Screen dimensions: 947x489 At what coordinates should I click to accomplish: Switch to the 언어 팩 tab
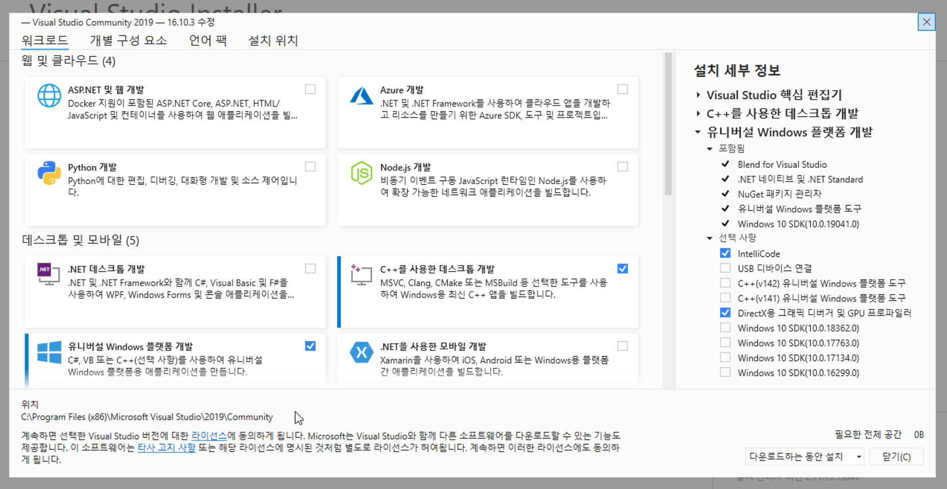(208, 40)
